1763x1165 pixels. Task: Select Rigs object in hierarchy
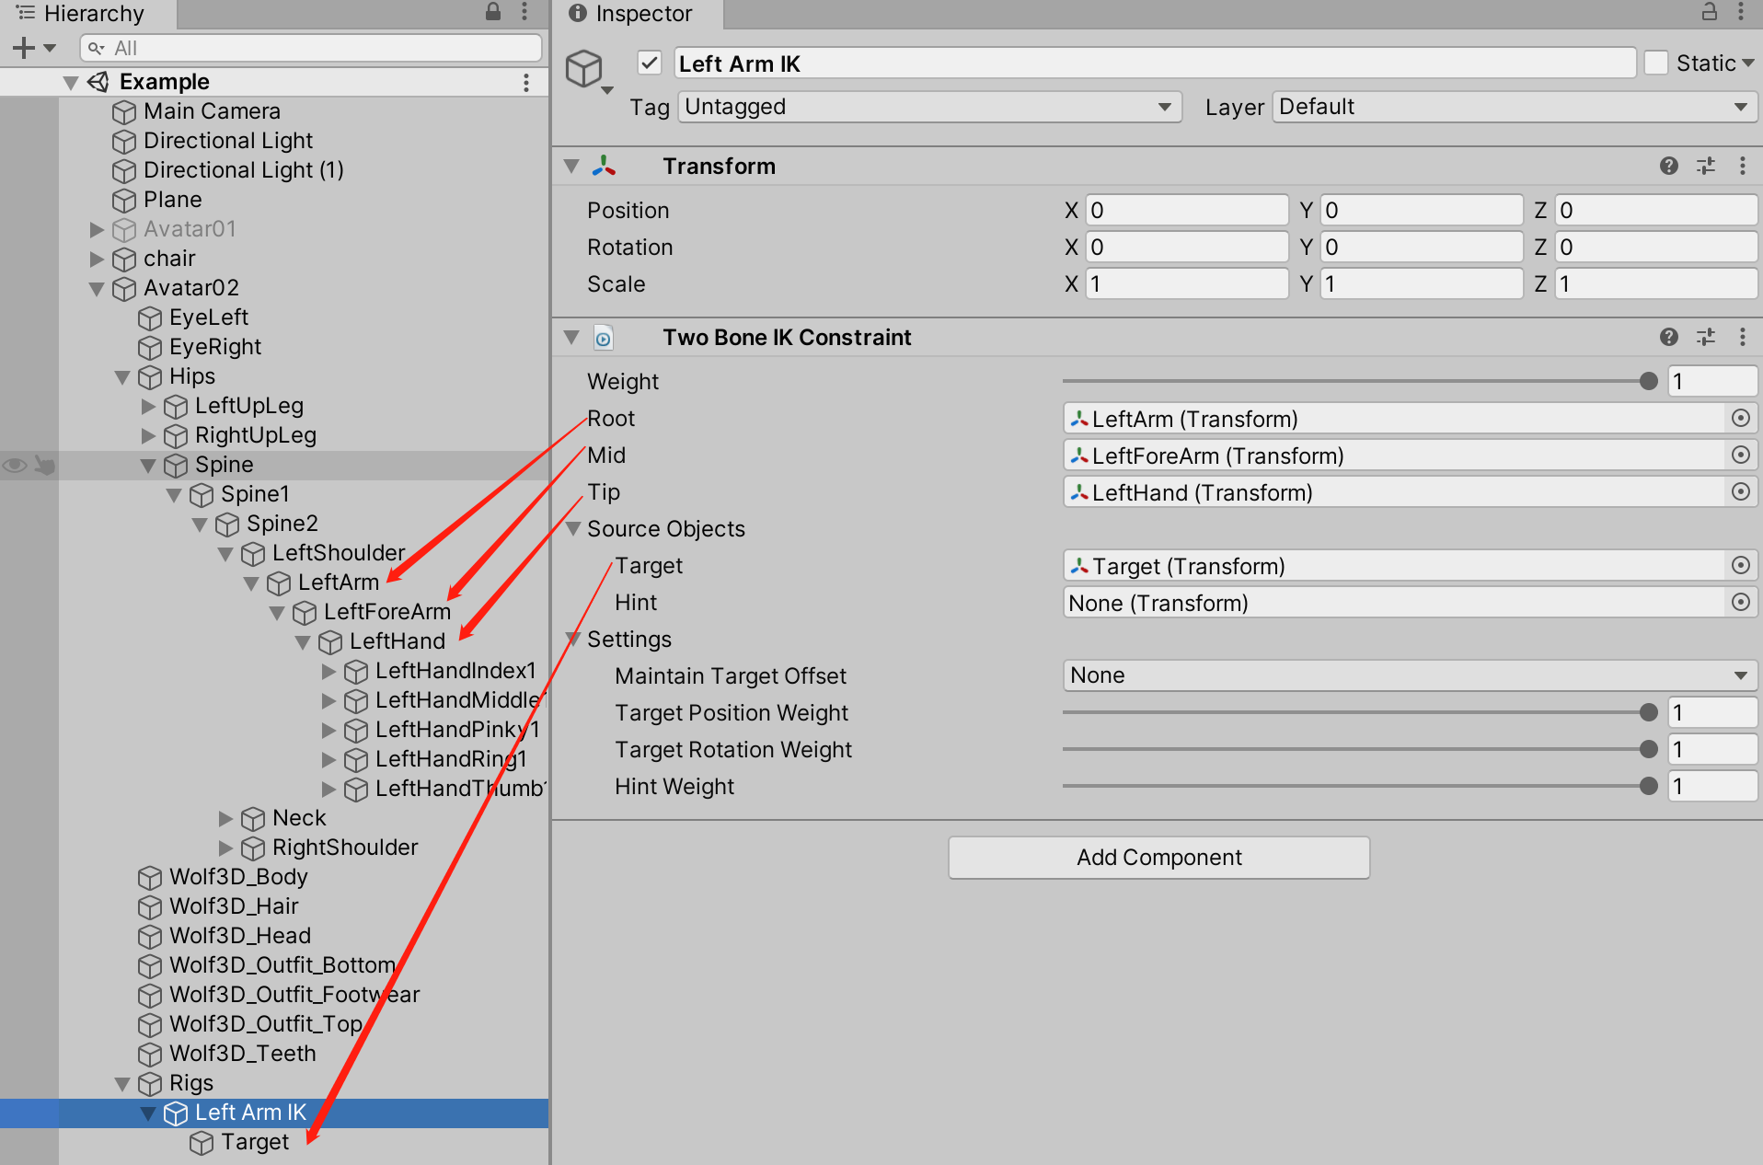coord(190,1083)
